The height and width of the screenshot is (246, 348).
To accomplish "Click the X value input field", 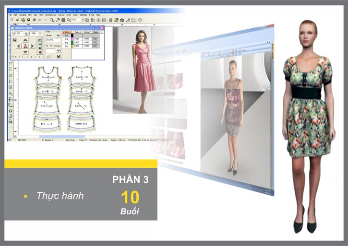I will (19, 34).
